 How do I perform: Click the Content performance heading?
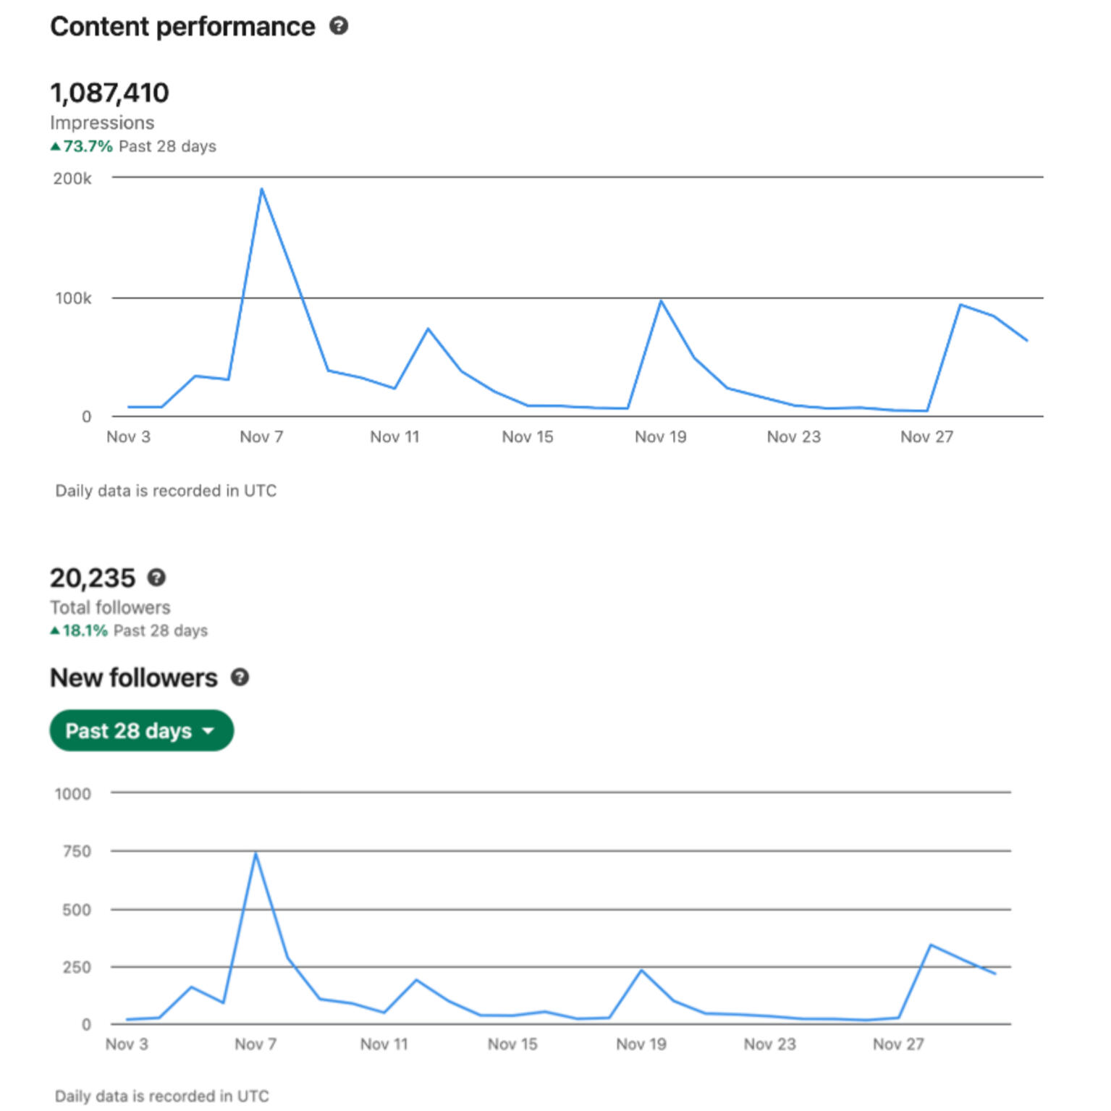click(182, 27)
